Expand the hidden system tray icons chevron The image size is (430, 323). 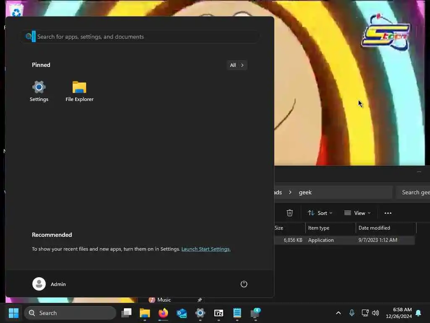point(338,313)
